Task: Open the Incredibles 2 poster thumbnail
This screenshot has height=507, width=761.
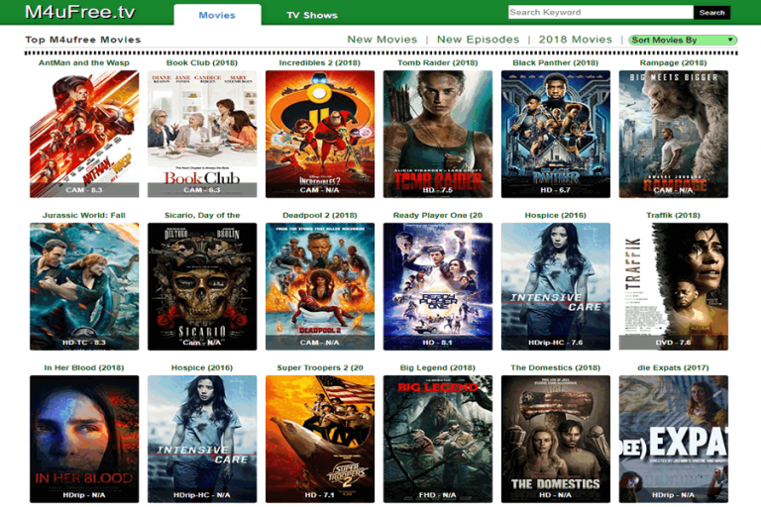Action: [320, 134]
